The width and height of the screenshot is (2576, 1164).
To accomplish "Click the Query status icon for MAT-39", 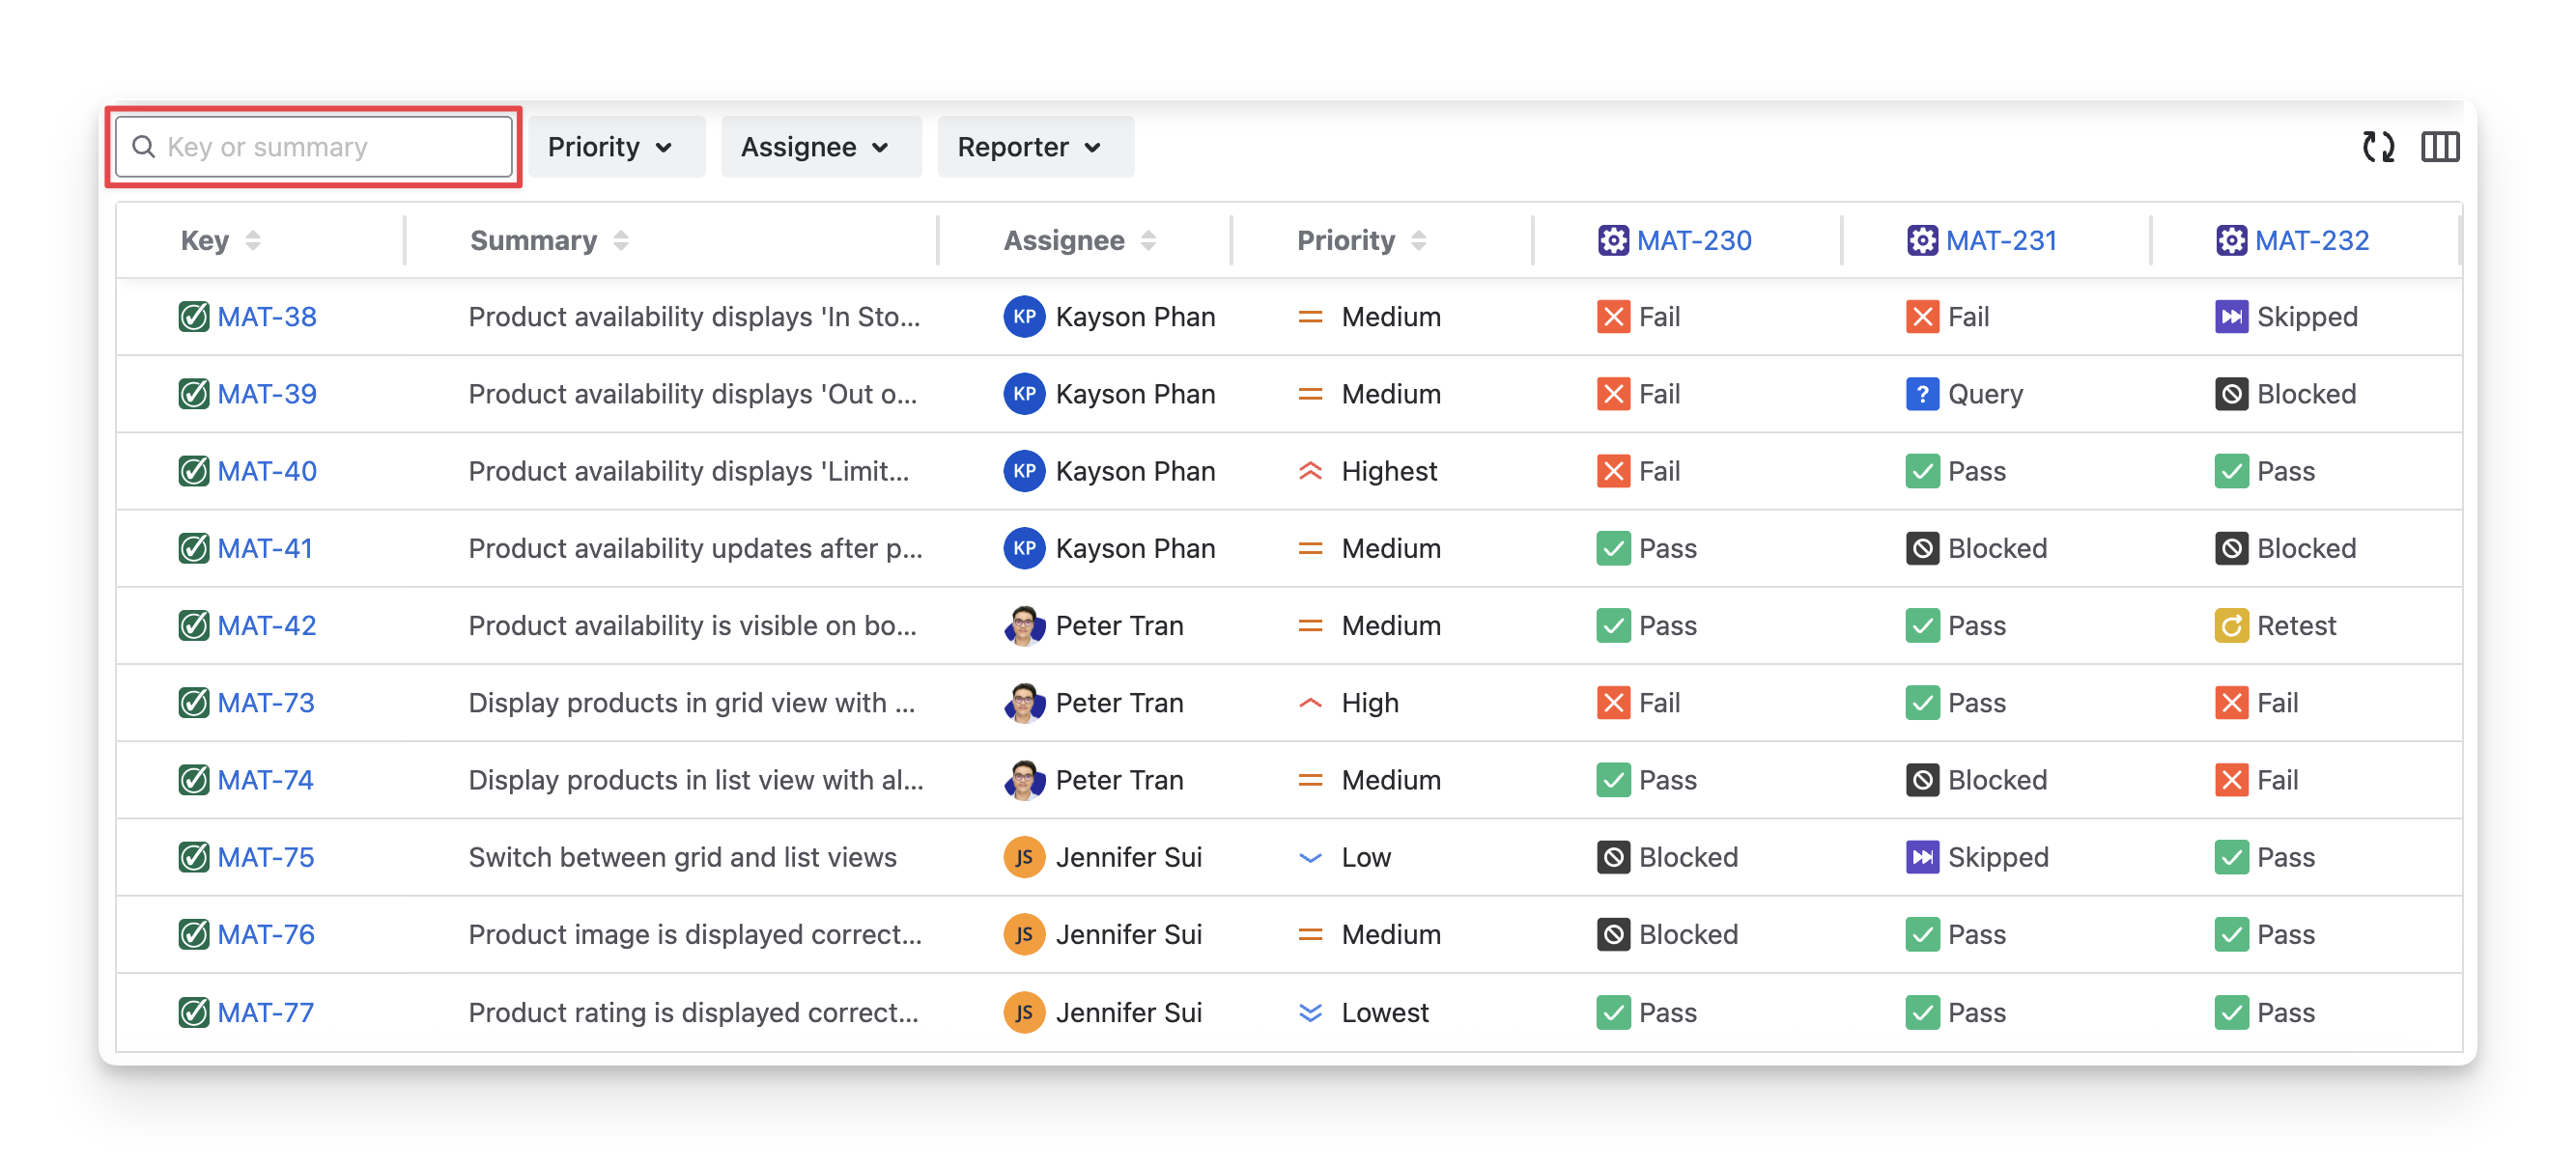I will (x=1921, y=394).
